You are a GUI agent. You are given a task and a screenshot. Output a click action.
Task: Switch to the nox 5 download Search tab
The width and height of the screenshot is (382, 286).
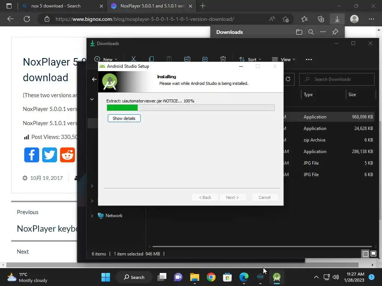coord(56,6)
